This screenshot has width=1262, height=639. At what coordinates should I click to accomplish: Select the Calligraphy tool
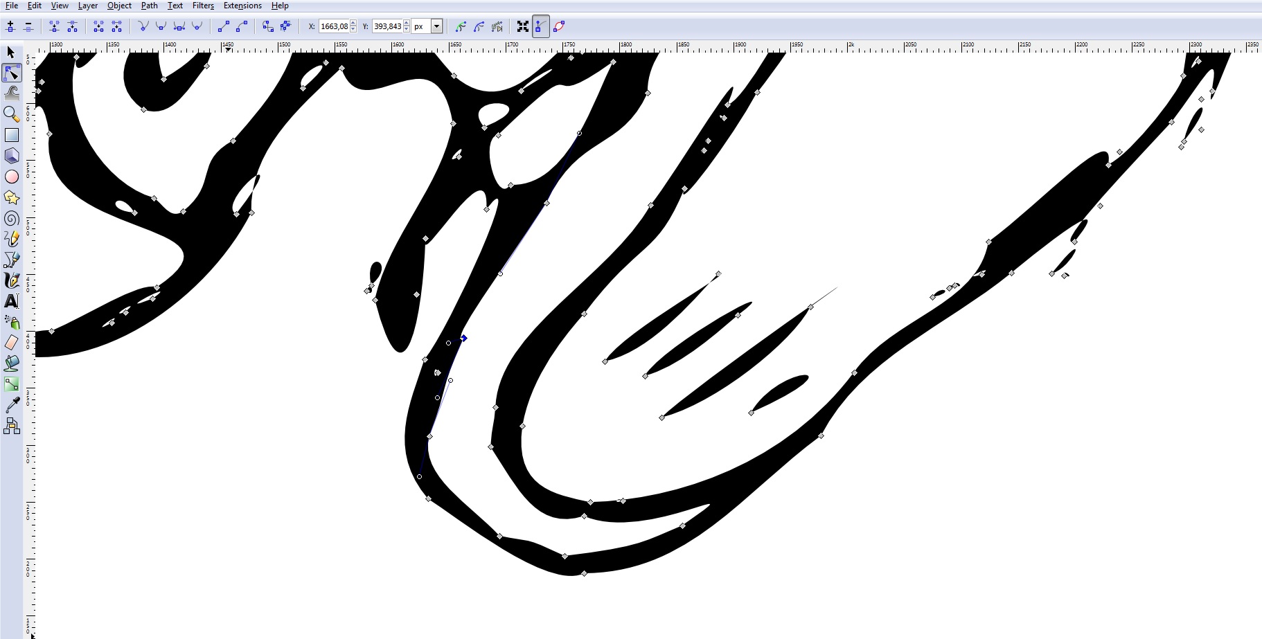[11, 280]
